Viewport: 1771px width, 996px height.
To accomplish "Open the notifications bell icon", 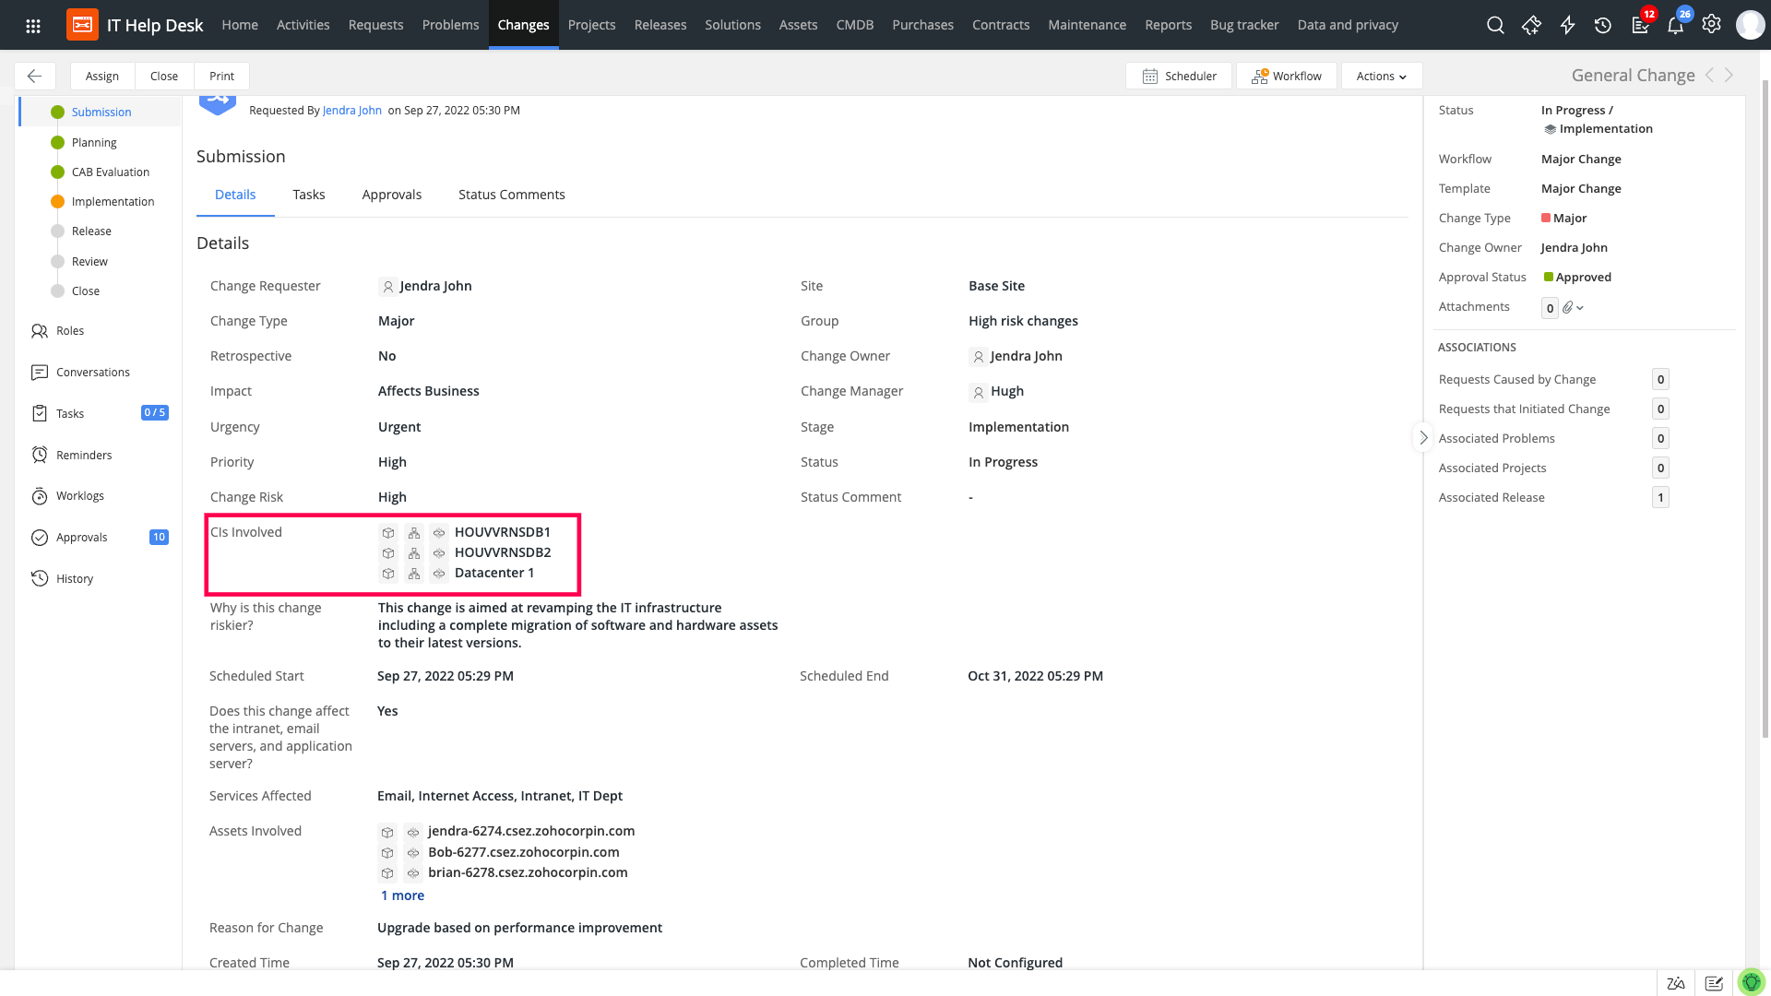I will tap(1675, 25).
